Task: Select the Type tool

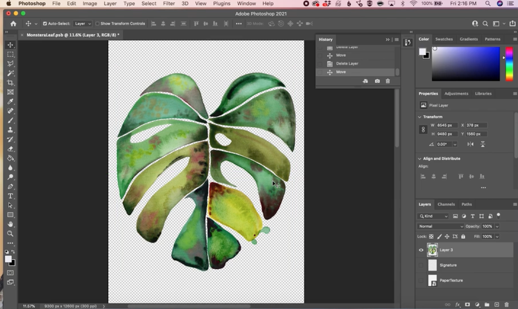Action: coord(10,196)
